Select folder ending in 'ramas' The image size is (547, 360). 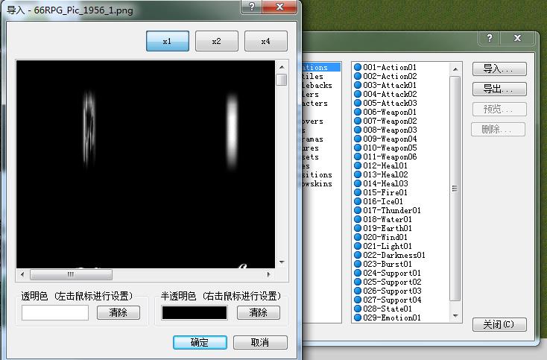[x=312, y=139]
